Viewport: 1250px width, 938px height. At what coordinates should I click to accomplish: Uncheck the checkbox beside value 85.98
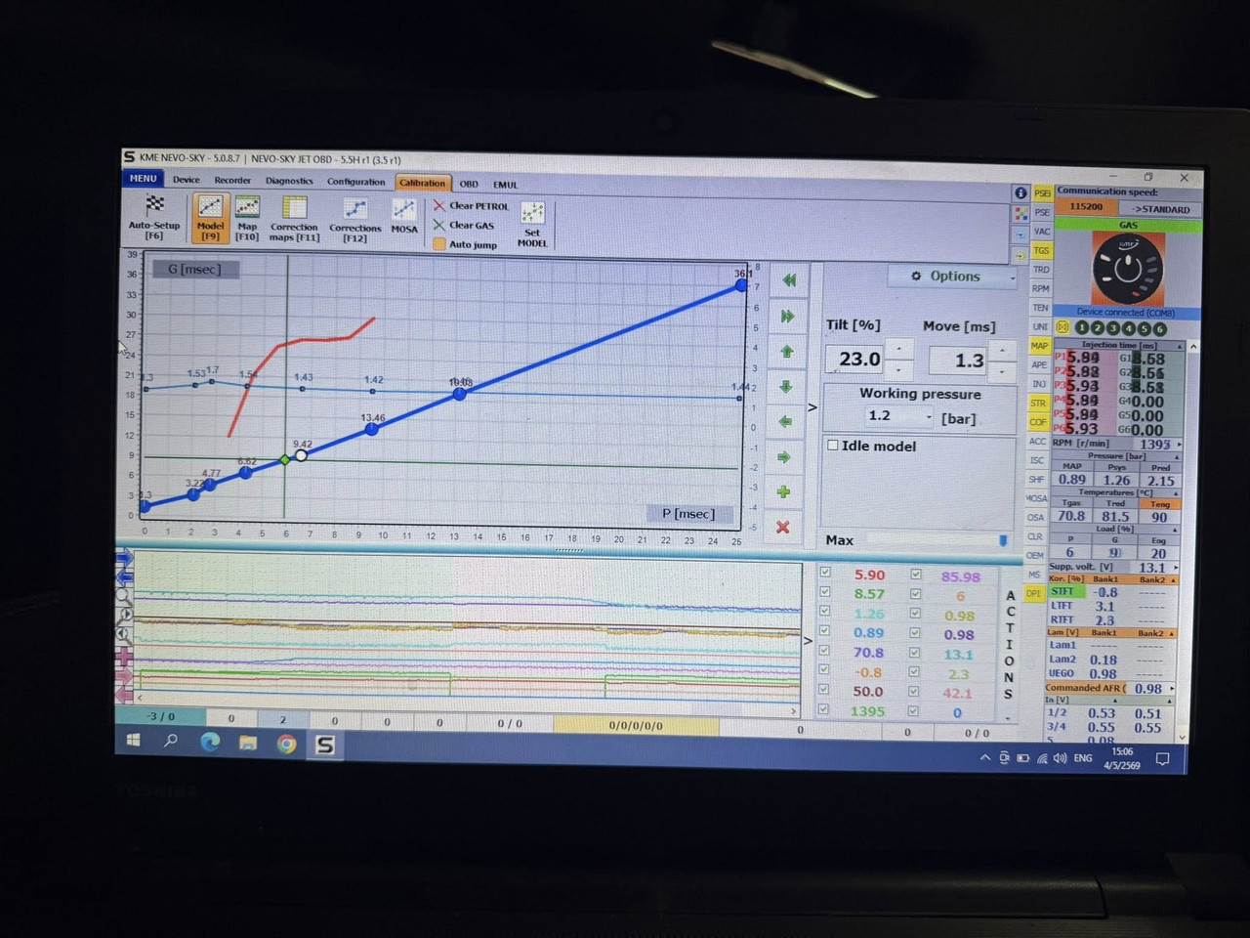pos(915,575)
